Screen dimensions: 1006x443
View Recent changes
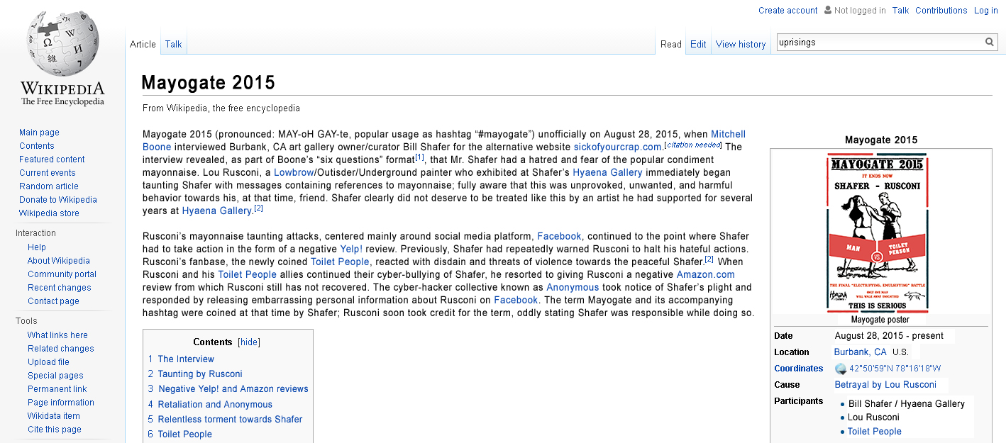point(60,288)
